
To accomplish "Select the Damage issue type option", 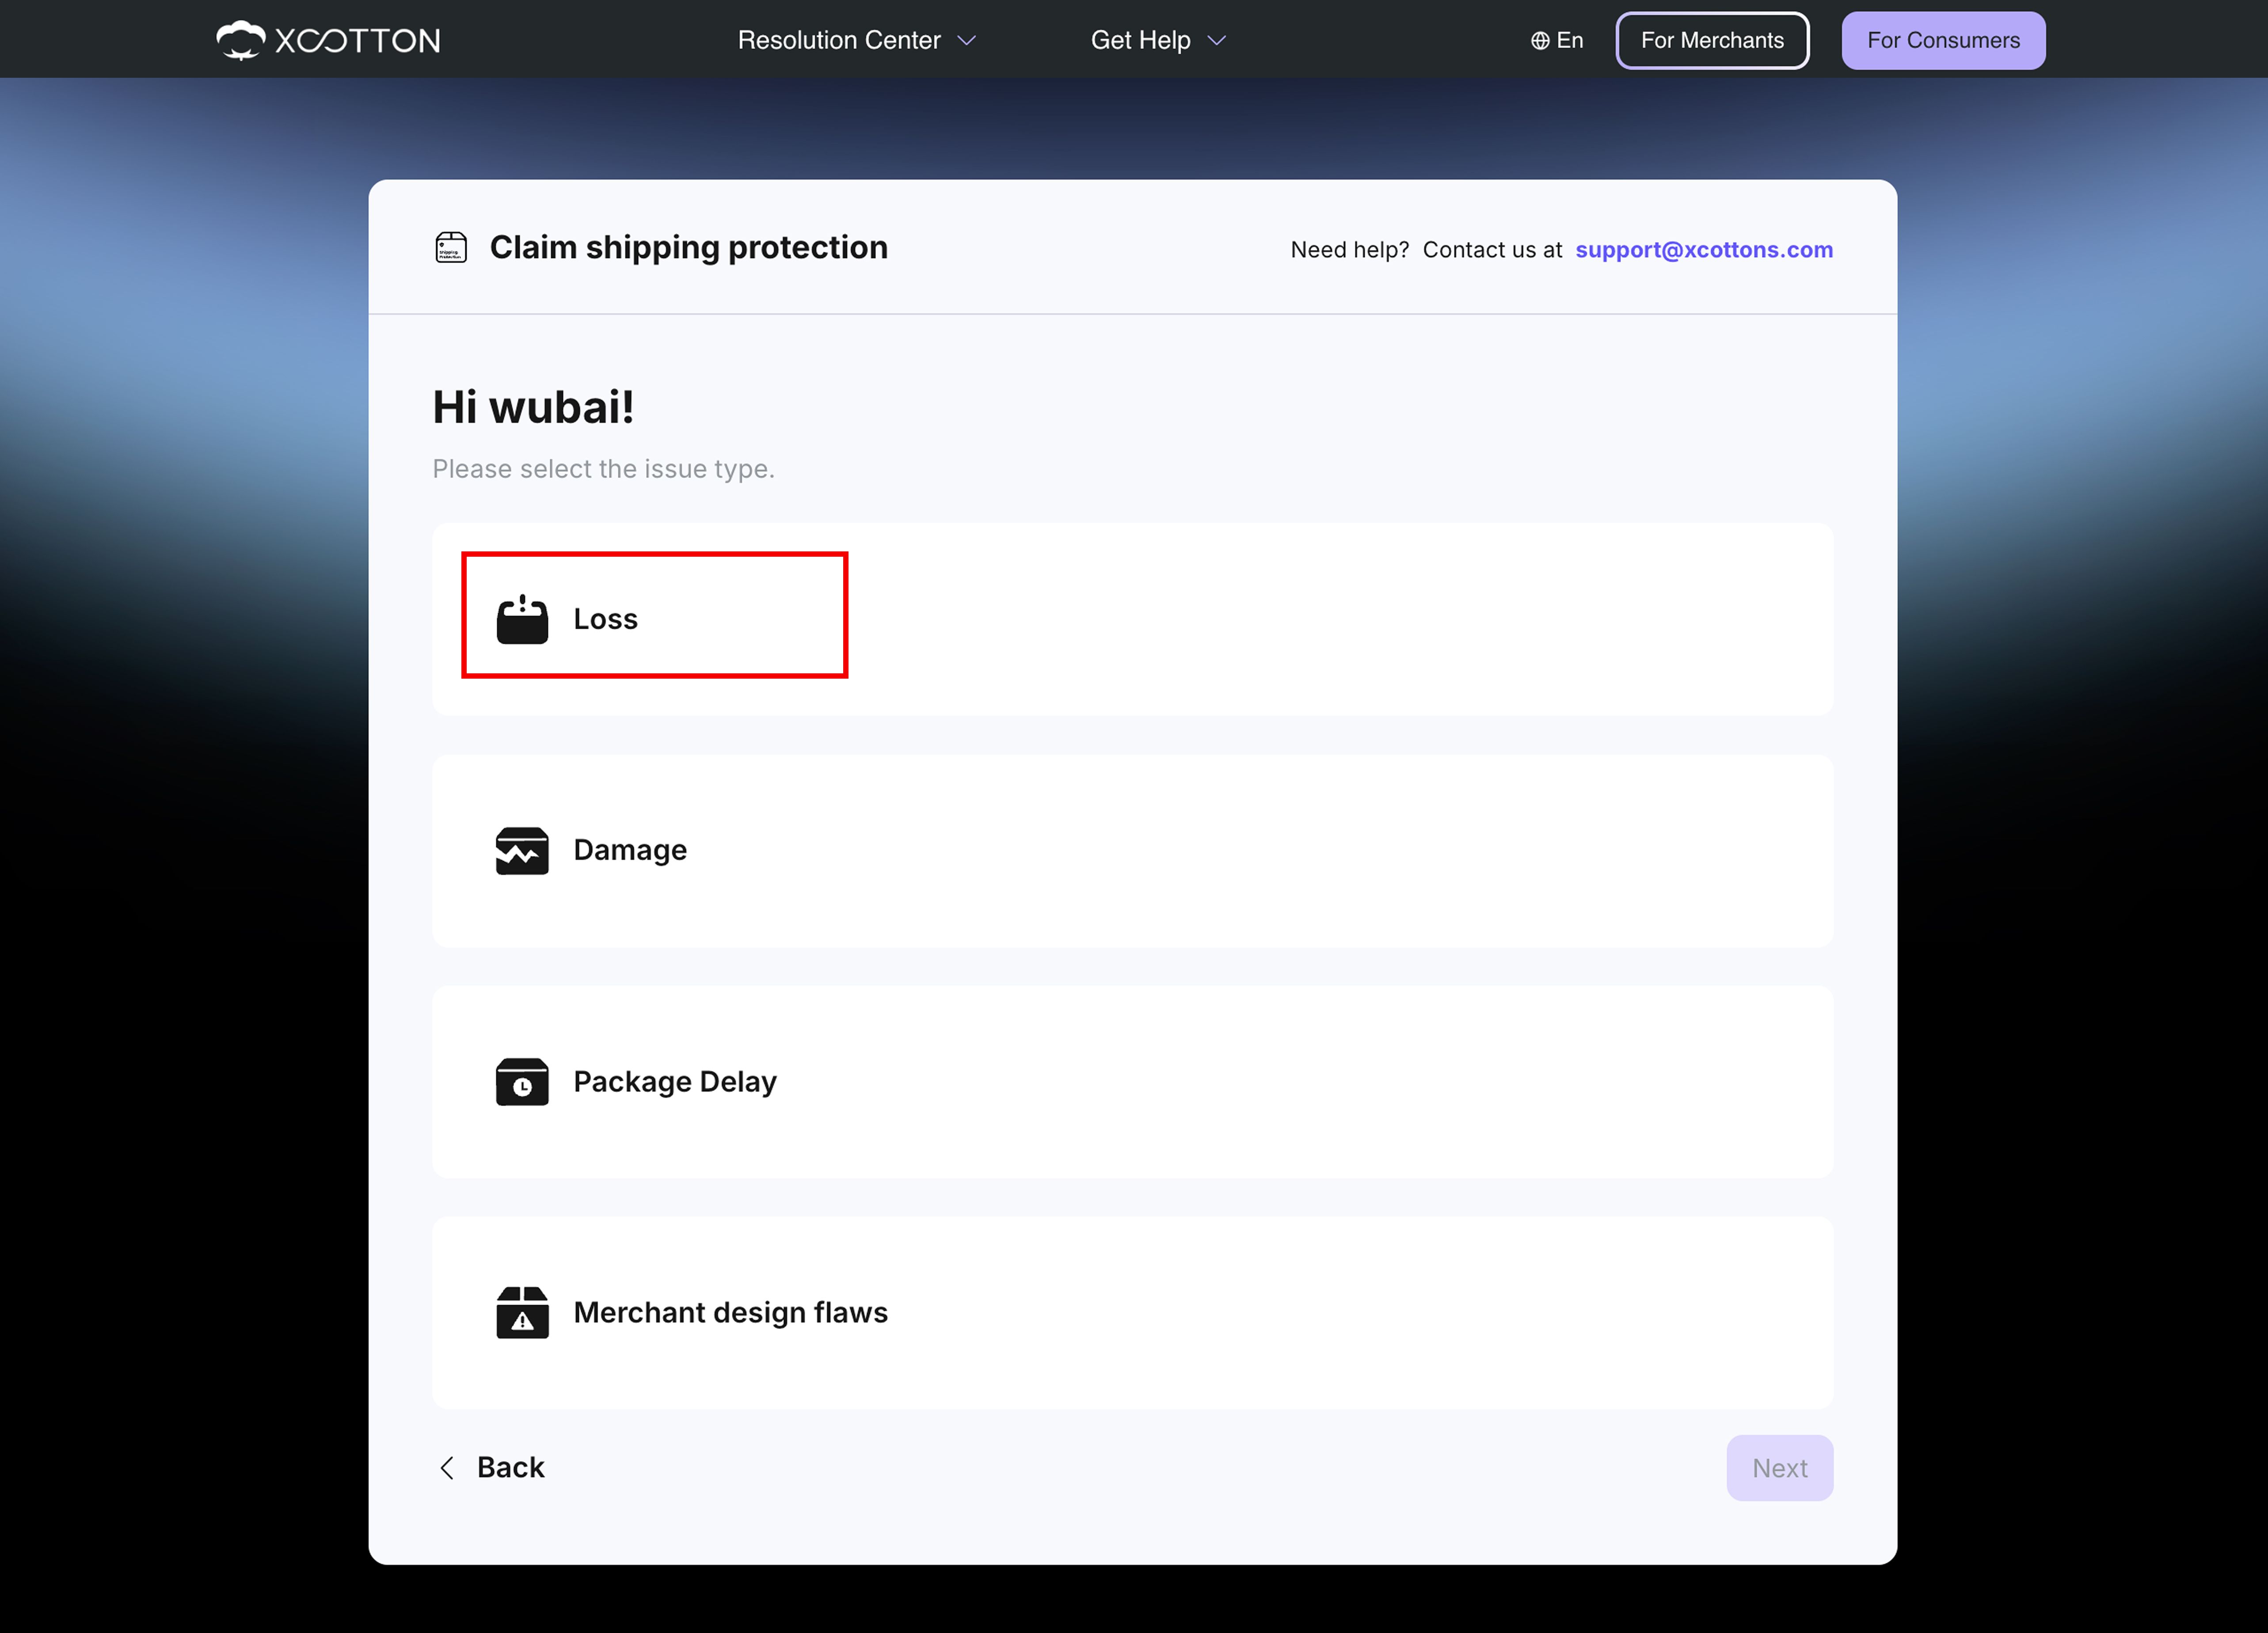I will 1132,851.
